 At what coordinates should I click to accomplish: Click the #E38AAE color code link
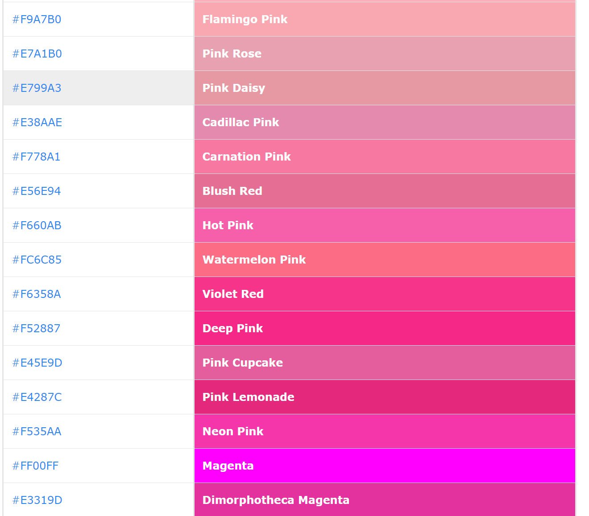(x=37, y=122)
